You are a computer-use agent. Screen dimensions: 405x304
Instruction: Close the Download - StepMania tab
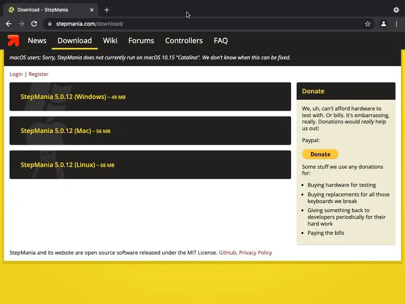(x=92, y=10)
